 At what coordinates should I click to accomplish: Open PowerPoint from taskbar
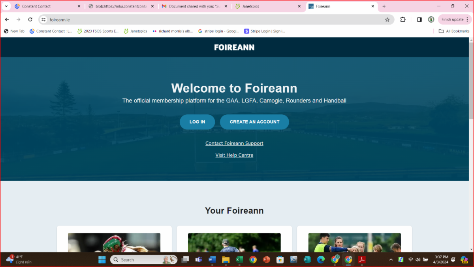pyautogui.click(x=266, y=259)
